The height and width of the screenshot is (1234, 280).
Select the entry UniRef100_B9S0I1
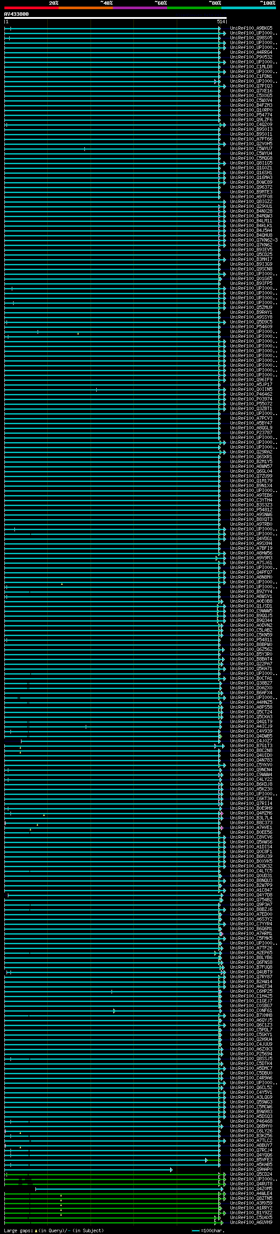[251, 134]
